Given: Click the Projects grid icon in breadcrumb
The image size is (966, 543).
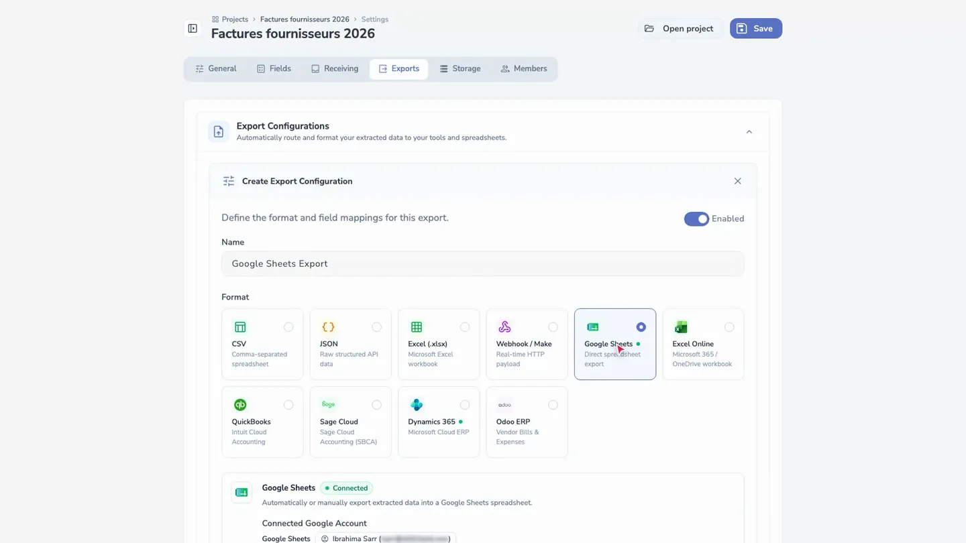Looking at the screenshot, I should 215,19.
